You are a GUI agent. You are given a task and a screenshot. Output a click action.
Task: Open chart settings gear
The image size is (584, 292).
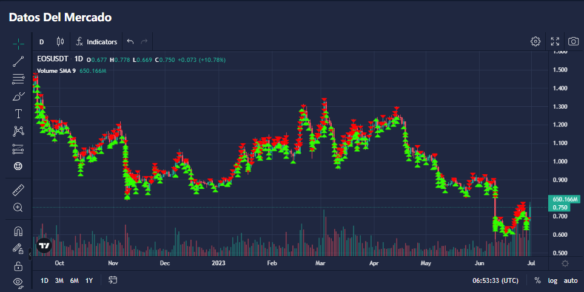[535, 41]
